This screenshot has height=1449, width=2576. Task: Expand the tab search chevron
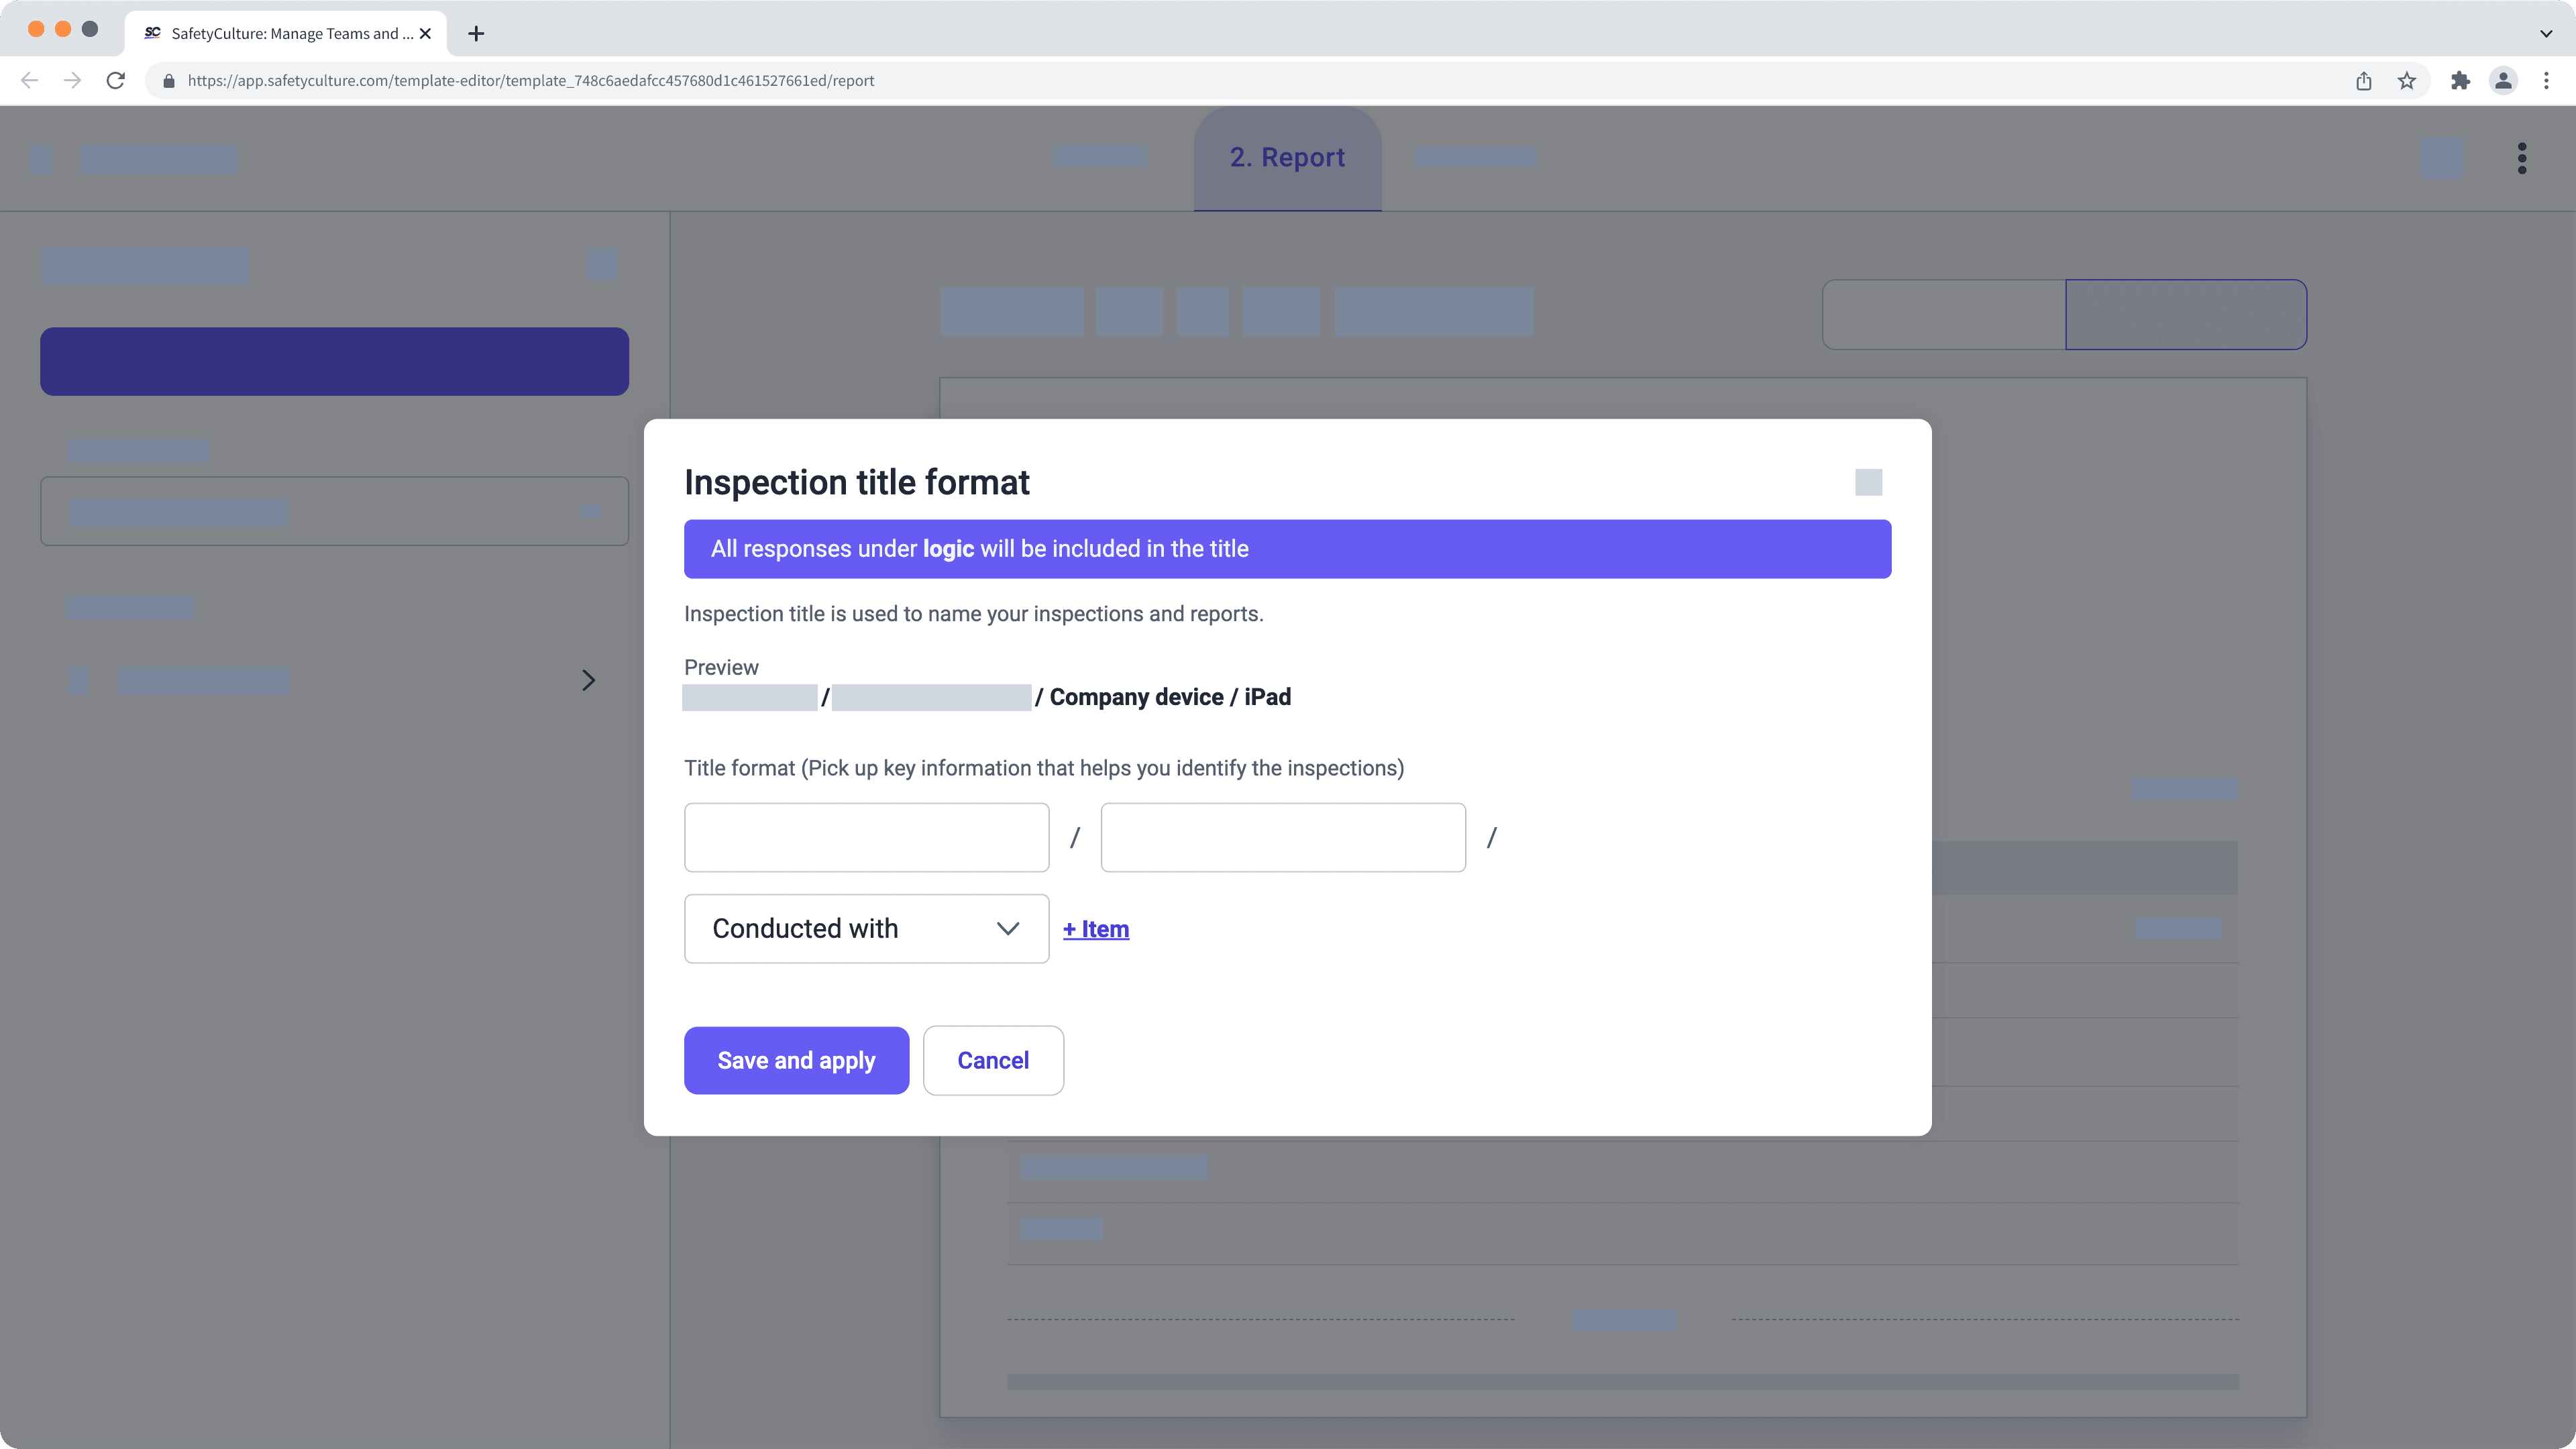(2546, 34)
